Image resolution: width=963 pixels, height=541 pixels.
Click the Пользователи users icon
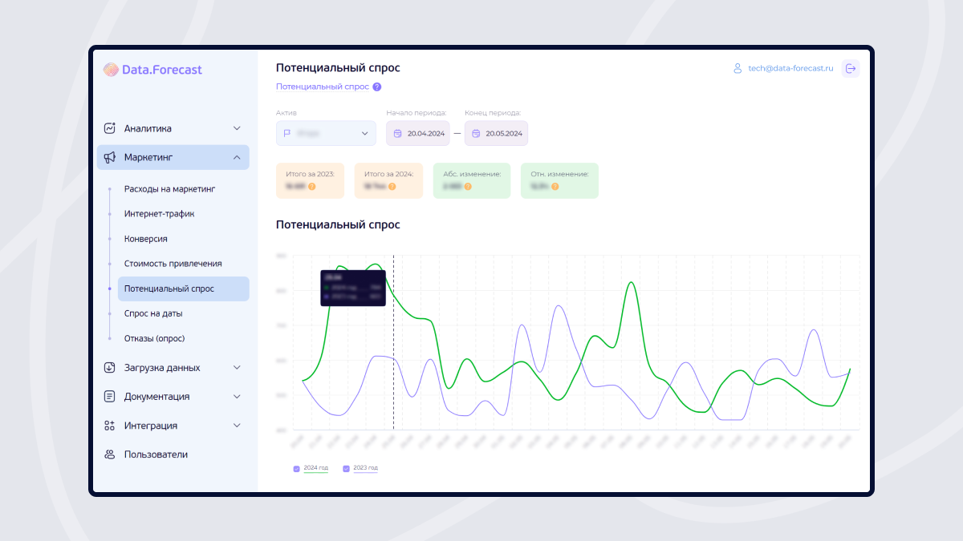click(110, 454)
